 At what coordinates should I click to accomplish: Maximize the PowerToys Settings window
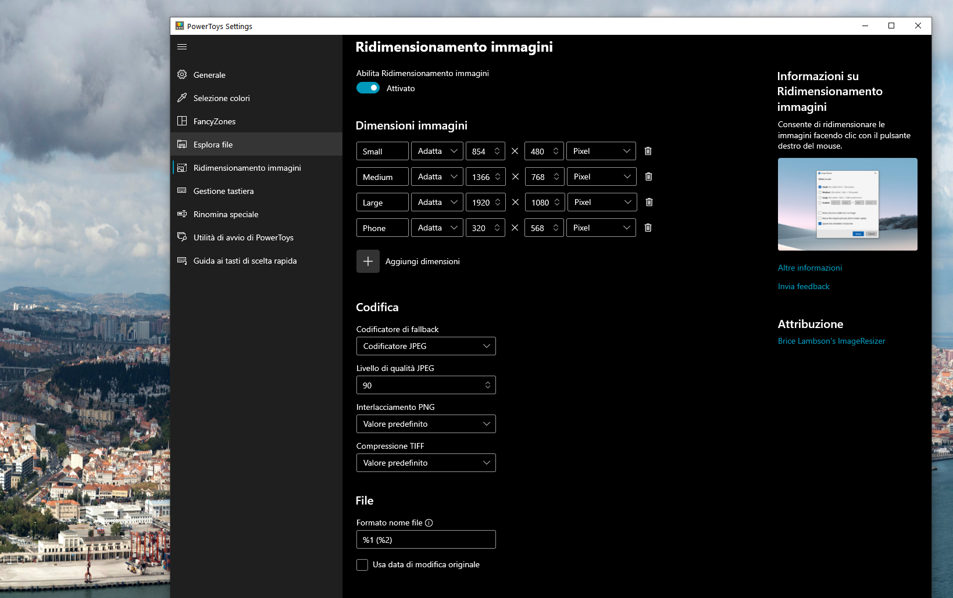[891, 26]
